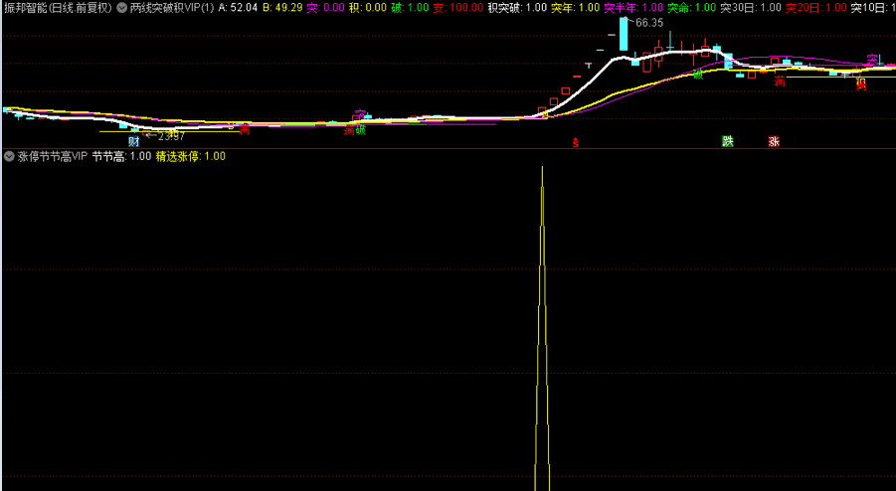The height and width of the screenshot is (491, 896).
Task: Click the yellow spike in the lower indicator panel
Action: pyautogui.click(x=542, y=328)
